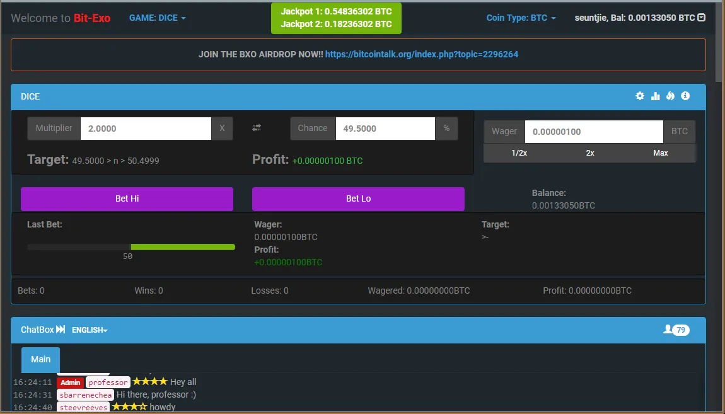The height and width of the screenshot is (414, 725).
Task: Open the account menu box icon beside balance
Action: (702, 18)
